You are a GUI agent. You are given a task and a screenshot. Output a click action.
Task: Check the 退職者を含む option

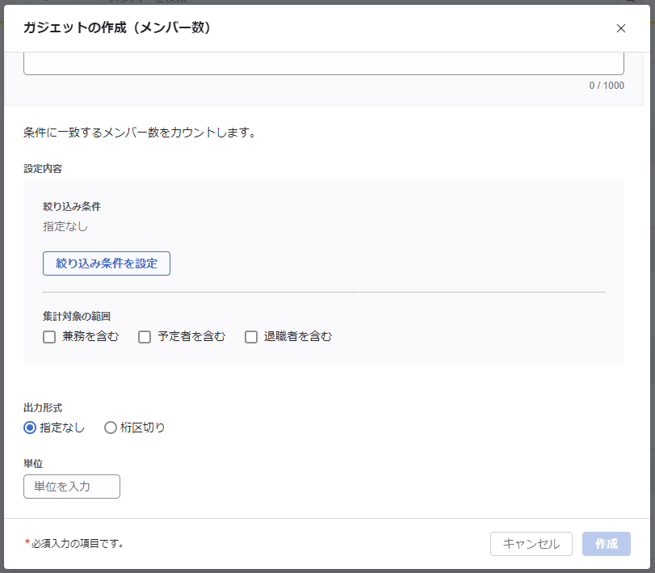251,337
